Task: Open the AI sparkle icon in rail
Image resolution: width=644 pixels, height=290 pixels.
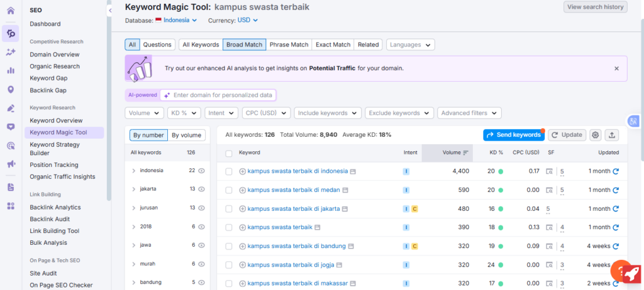Action: 10,52
